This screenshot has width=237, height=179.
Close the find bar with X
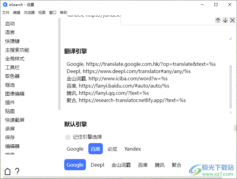tap(232, 20)
